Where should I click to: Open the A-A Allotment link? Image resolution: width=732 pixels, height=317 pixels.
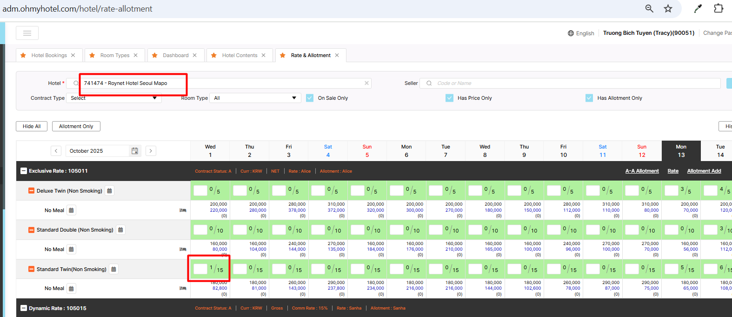[642, 171]
